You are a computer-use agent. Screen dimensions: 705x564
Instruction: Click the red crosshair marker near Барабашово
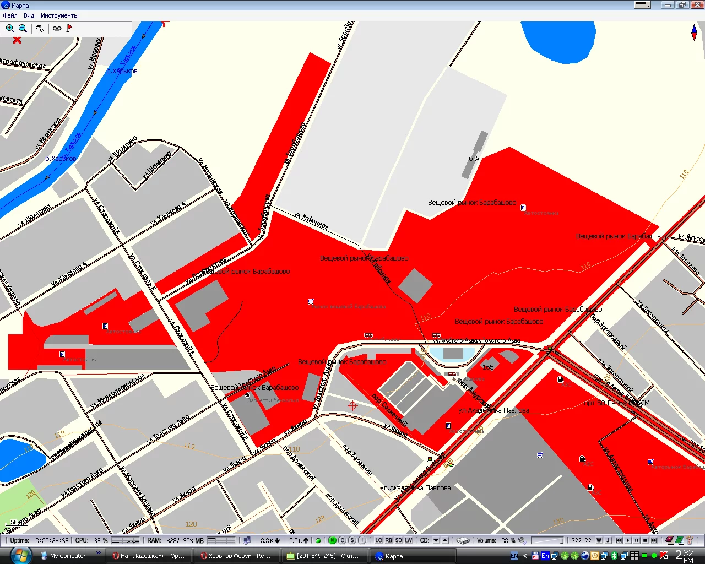(352, 406)
